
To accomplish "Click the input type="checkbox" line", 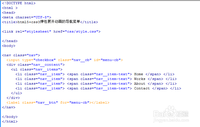I will [65, 60].
